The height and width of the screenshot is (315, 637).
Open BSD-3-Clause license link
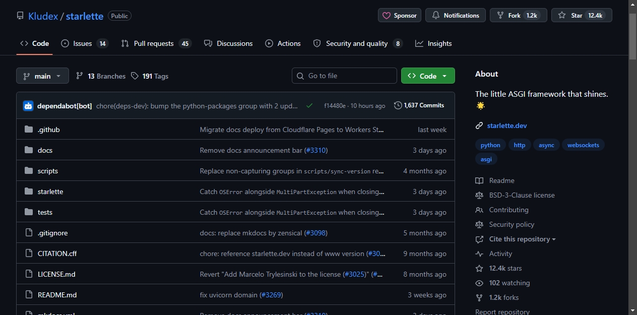coord(515,195)
